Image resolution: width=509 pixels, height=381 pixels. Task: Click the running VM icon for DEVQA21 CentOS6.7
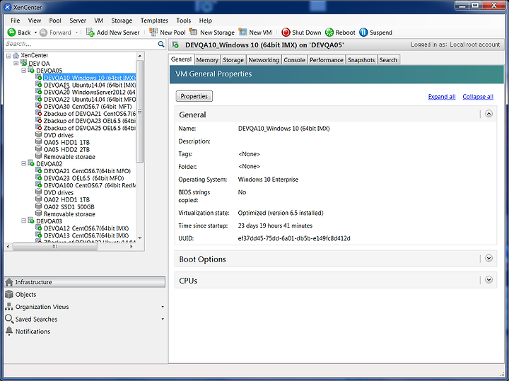pos(39,170)
